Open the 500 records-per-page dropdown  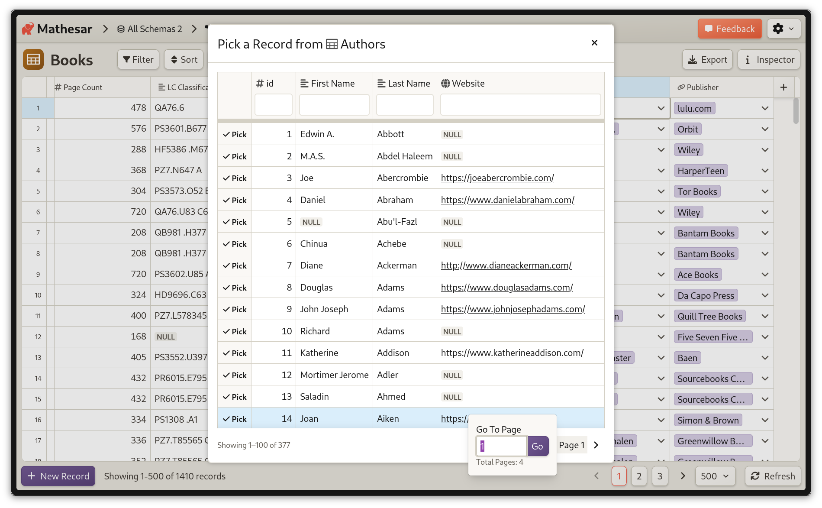(715, 476)
